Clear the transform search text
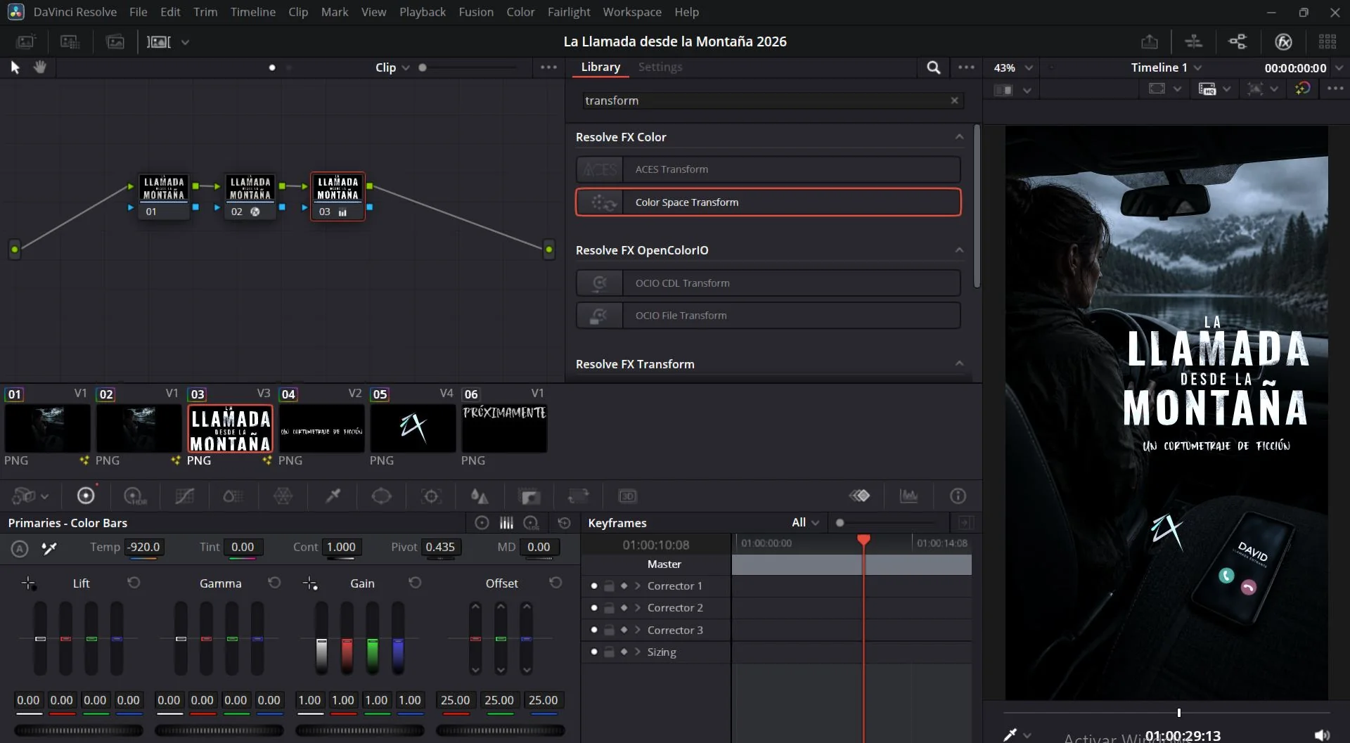The height and width of the screenshot is (743, 1350). 954,101
